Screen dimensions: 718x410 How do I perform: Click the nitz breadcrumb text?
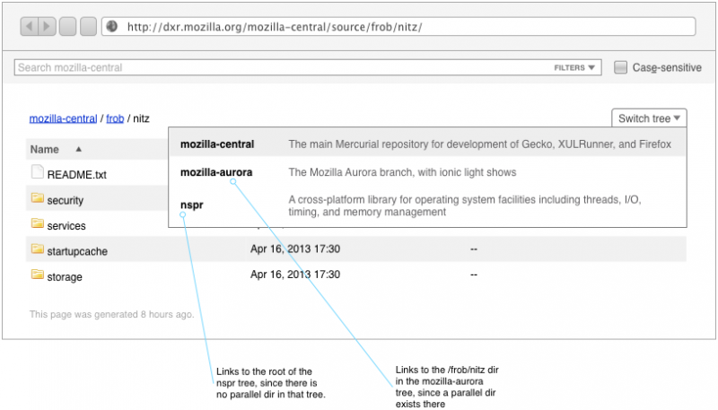(x=141, y=118)
